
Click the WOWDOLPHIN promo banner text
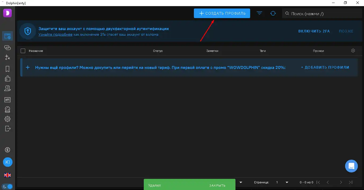(160, 68)
